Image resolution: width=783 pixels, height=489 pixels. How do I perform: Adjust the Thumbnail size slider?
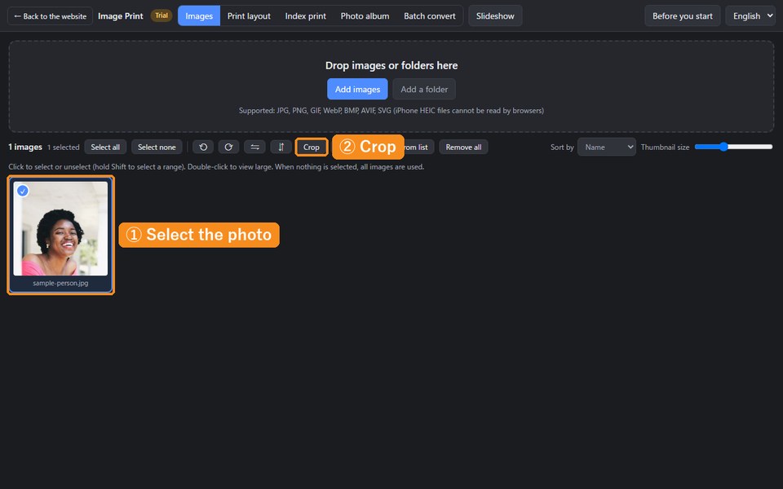733,147
